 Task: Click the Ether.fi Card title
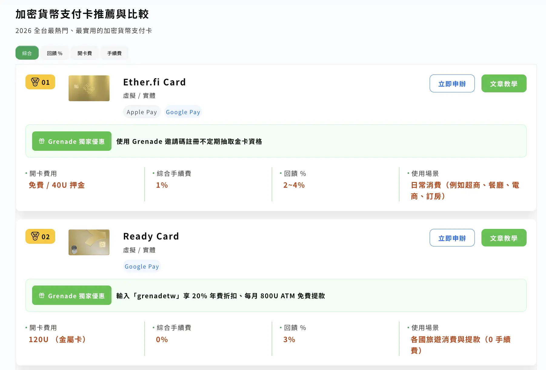[154, 82]
